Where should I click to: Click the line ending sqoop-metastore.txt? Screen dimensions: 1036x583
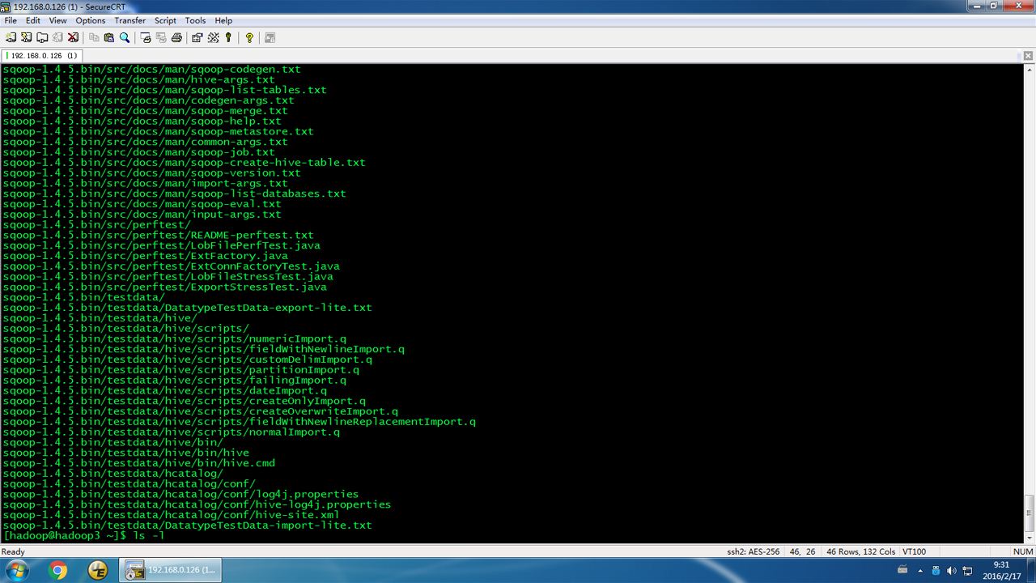[x=158, y=131]
